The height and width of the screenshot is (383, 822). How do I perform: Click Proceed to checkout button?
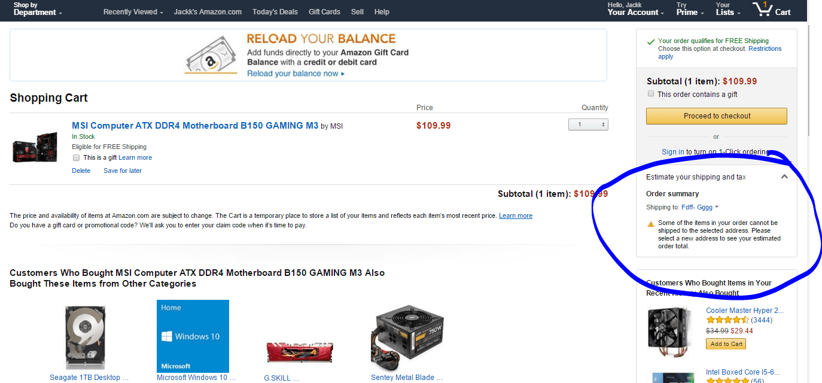717,116
